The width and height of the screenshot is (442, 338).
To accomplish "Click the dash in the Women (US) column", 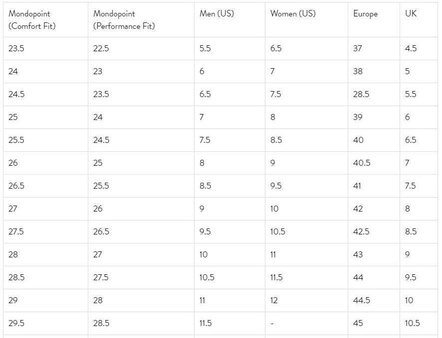I will (x=272, y=323).
